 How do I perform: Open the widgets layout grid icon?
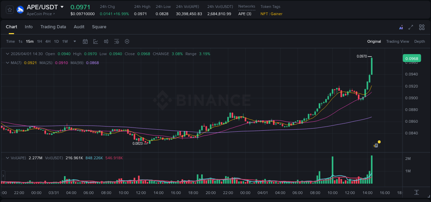click(422, 27)
